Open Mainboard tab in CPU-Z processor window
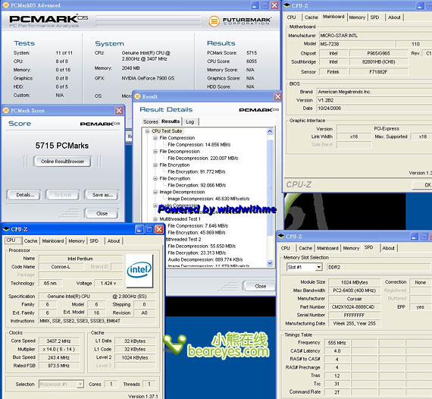The height and width of the screenshot is (399, 432). [x=53, y=240]
